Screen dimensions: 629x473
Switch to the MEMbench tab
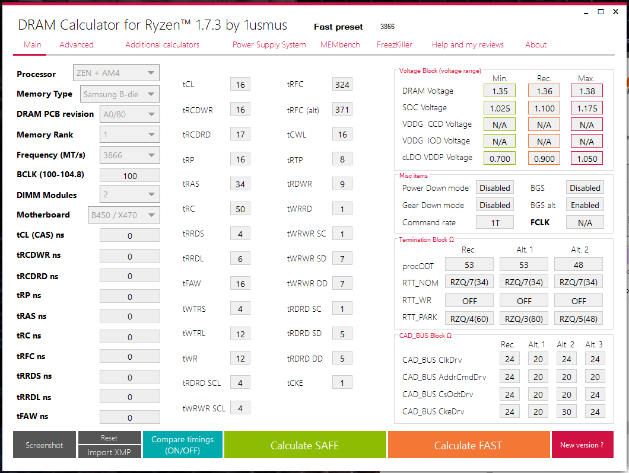340,44
